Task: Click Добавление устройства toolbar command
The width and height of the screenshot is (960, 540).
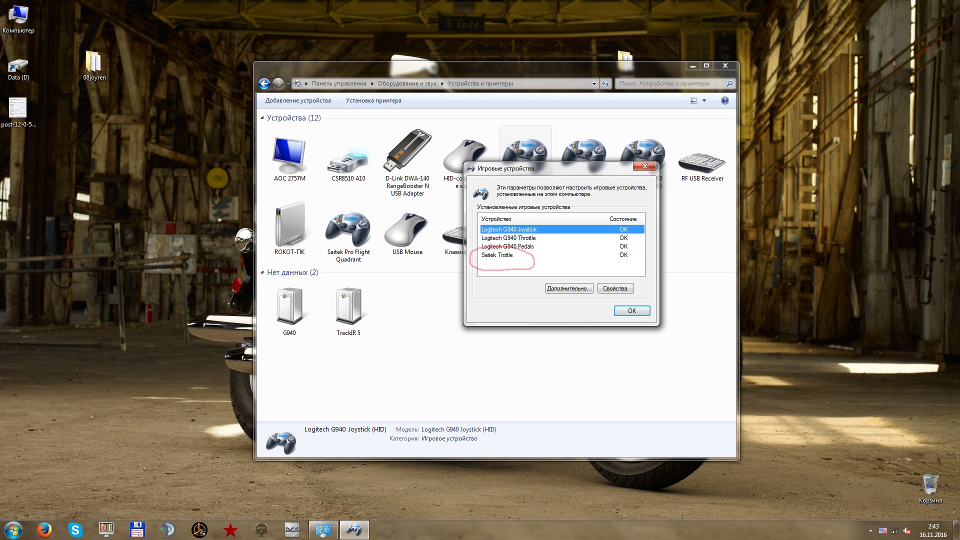Action: 298,100
